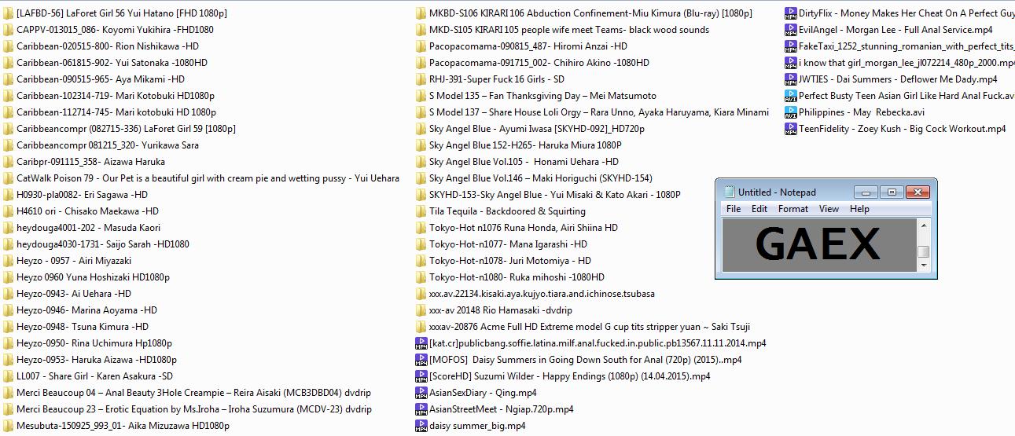Select the folder icon for H4610 ori
1015x436 pixels.
8,211
